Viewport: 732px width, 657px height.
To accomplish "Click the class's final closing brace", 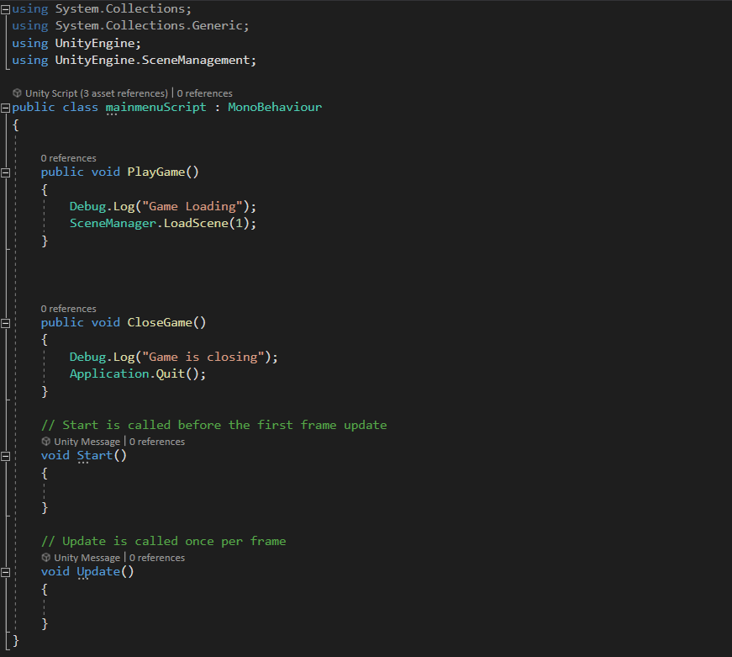I will (x=16, y=640).
